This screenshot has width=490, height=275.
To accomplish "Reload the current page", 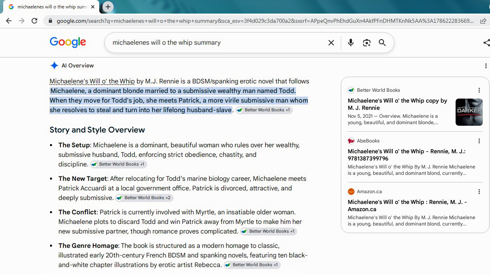I will point(34,21).
